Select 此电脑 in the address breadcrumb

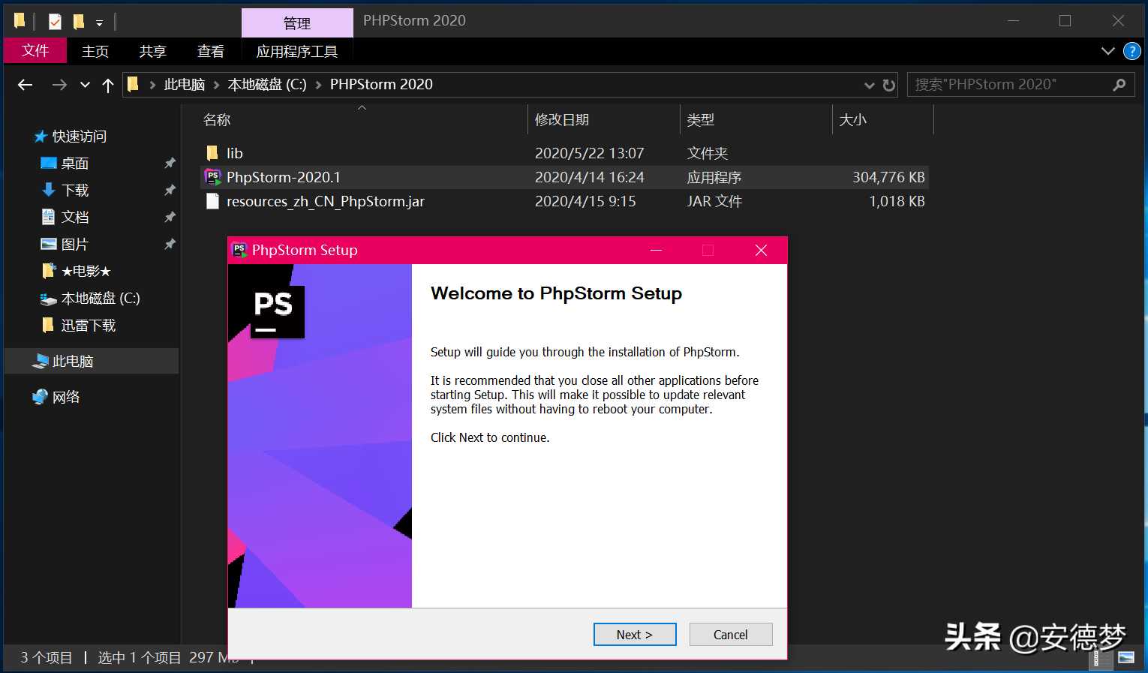185,84
